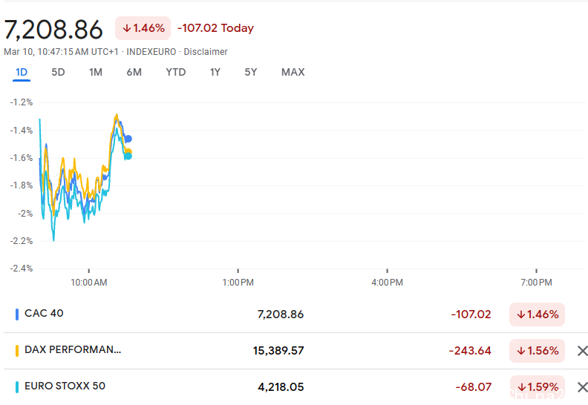
Task: Switch to the 5D time range
Action: tap(58, 72)
